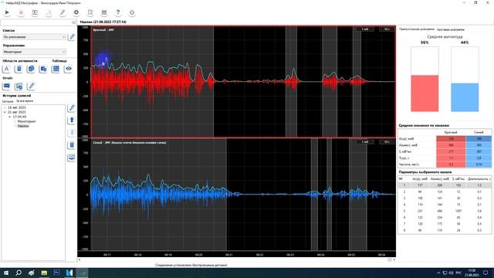Edit the list with pencil beside Список
This screenshot has width=494, height=278.
(x=72, y=37)
